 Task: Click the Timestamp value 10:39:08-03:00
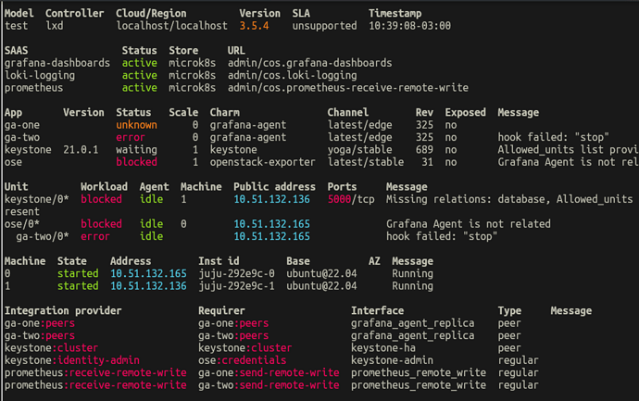409,26
